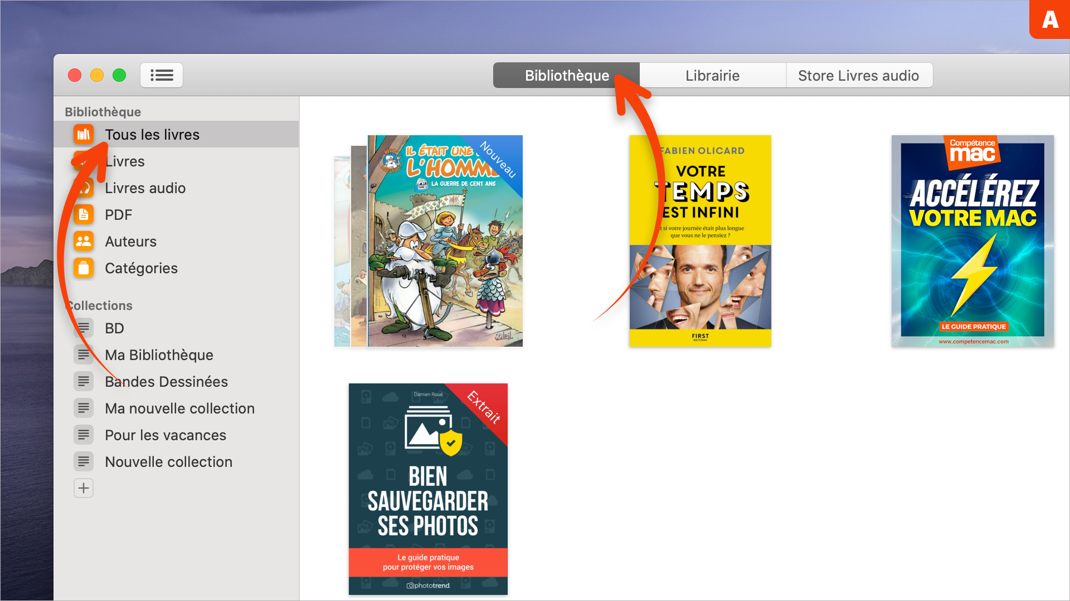The height and width of the screenshot is (601, 1070).
Task: Select the Nouvelle collection item
Action: click(x=168, y=462)
